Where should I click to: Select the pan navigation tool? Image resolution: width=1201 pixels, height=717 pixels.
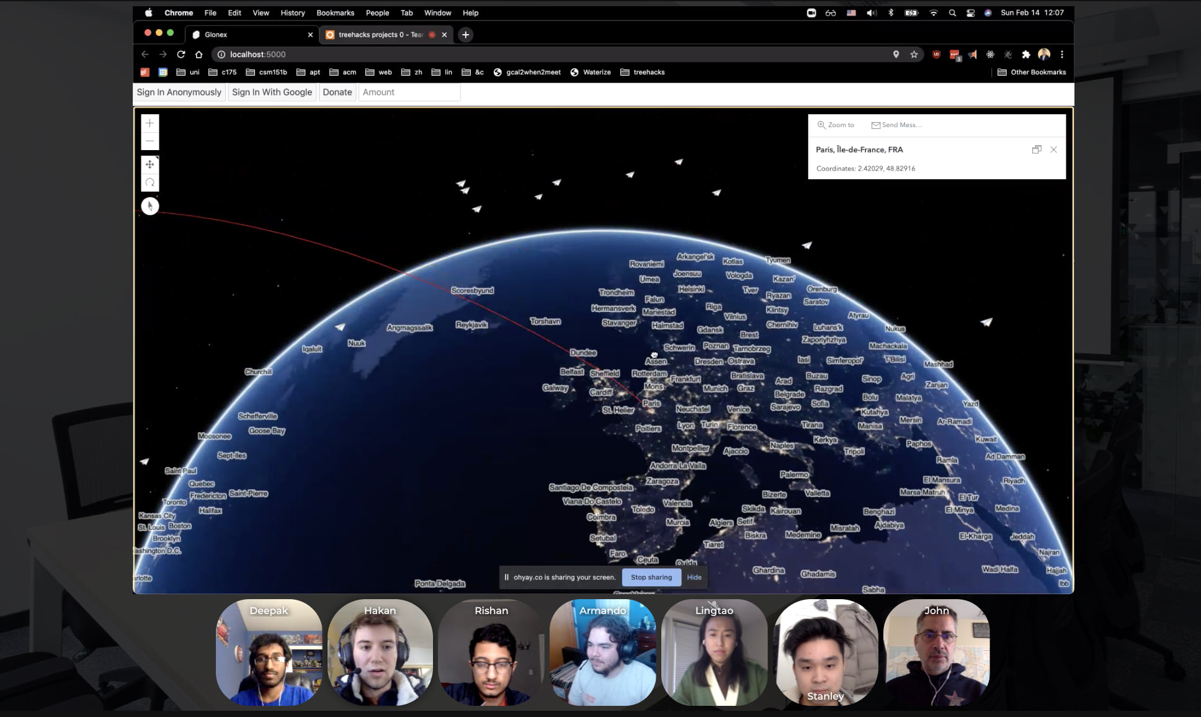(150, 164)
